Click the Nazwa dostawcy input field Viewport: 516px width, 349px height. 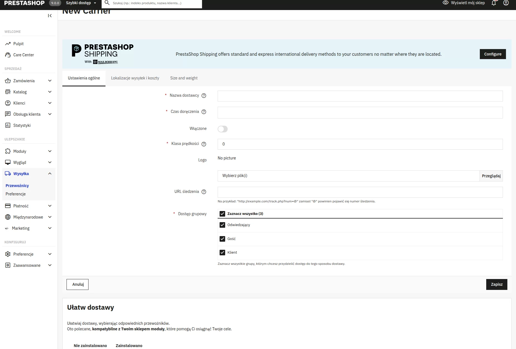coord(360,96)
